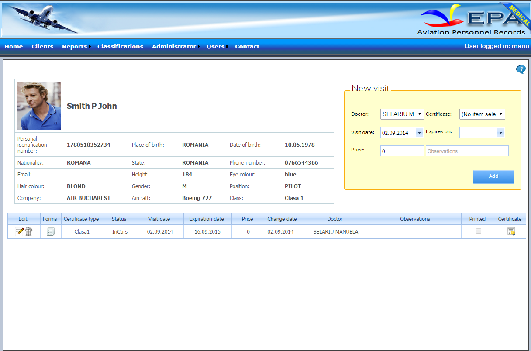Click the Observations text field
This screenshot has width=531, height=351.
(x=467, y=151)
